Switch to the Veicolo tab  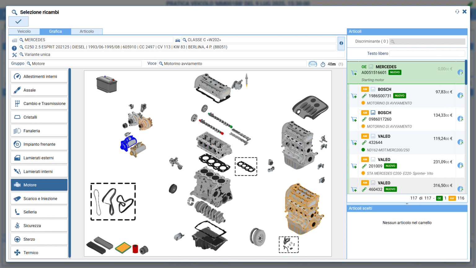click(24, 31)
